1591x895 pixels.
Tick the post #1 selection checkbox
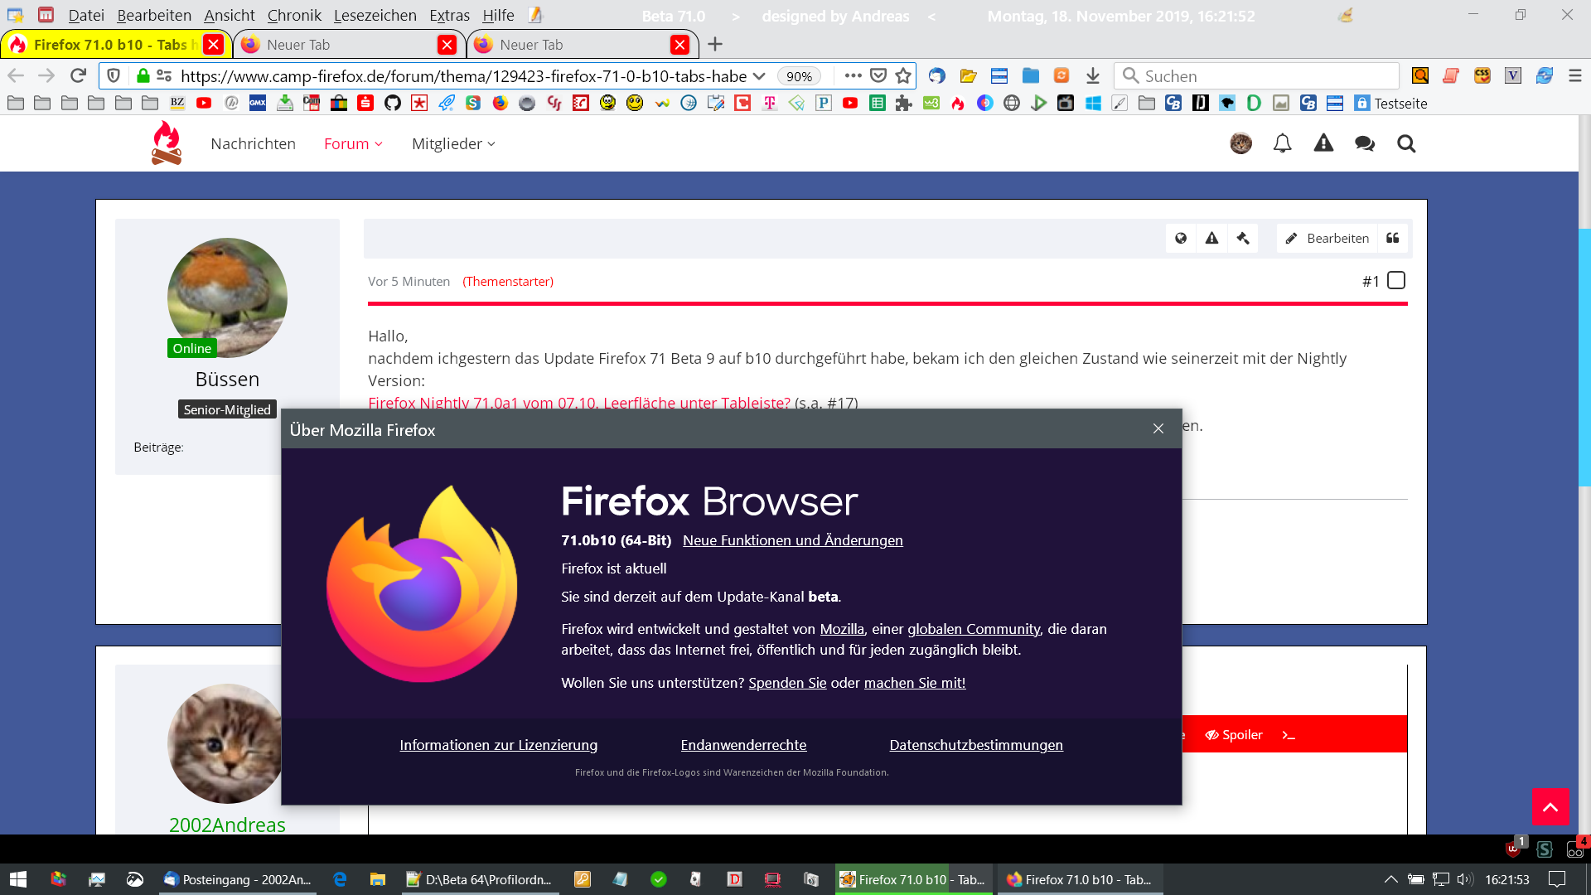point(1396,281)
